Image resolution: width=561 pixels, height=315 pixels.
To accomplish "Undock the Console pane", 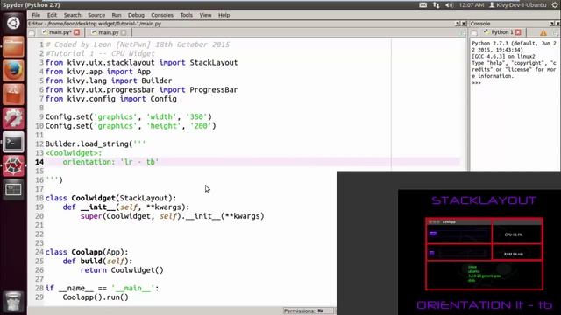I will point(551,24).
